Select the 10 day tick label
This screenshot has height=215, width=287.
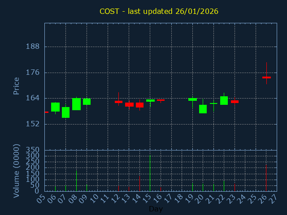click(94, 198)
